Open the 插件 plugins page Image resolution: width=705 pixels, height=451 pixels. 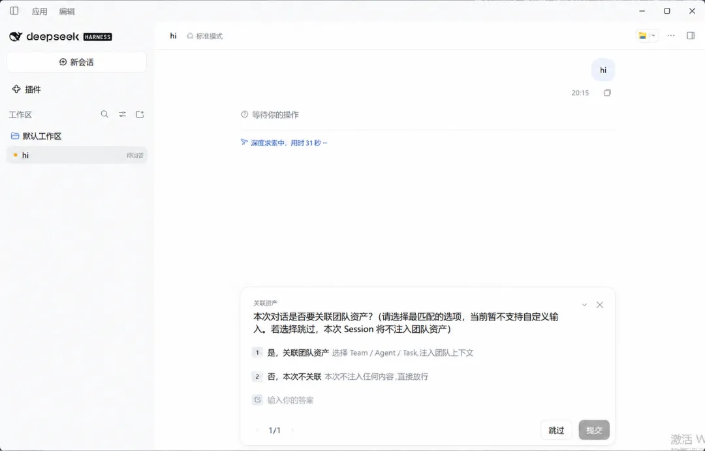(x=27, y=89)
